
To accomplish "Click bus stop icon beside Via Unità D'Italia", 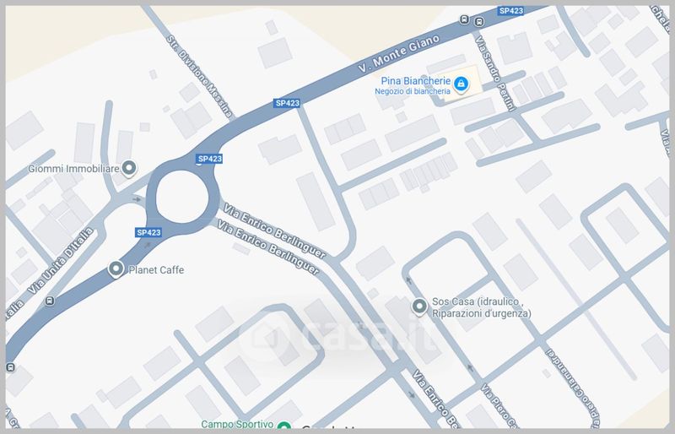I will [x=50, y=301].
